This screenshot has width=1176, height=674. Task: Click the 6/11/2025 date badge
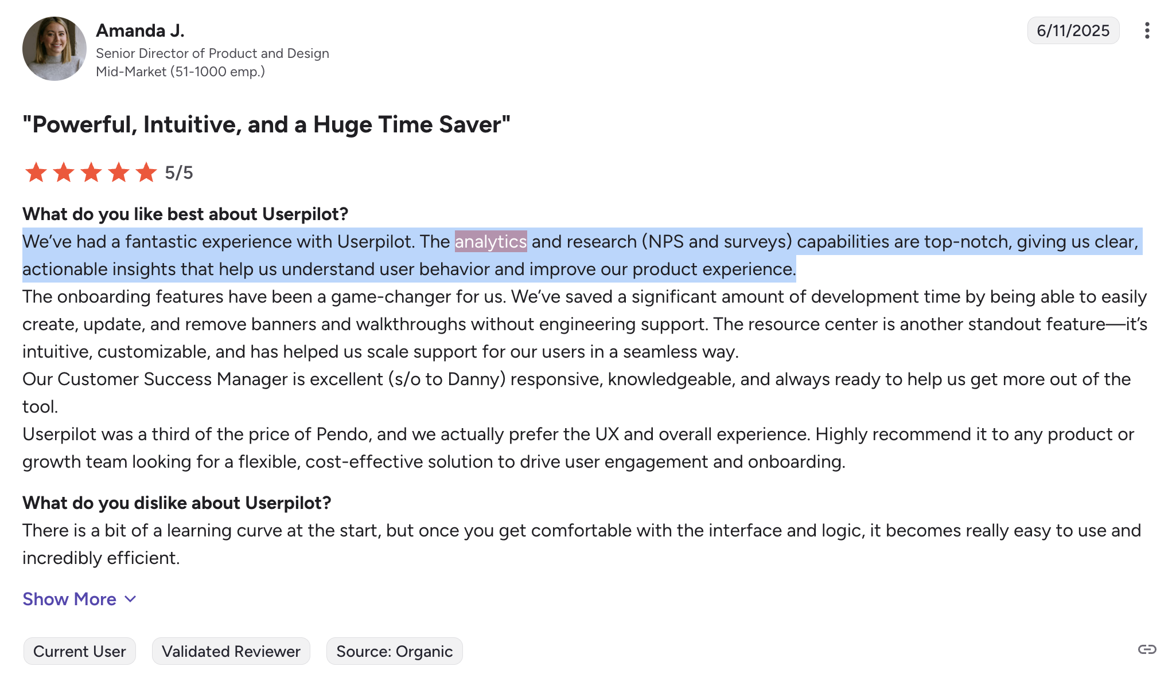(x=1073, y=30)
